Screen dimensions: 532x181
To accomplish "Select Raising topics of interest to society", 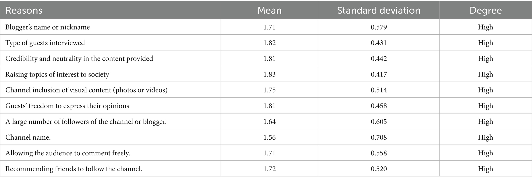I will [57, 74].
